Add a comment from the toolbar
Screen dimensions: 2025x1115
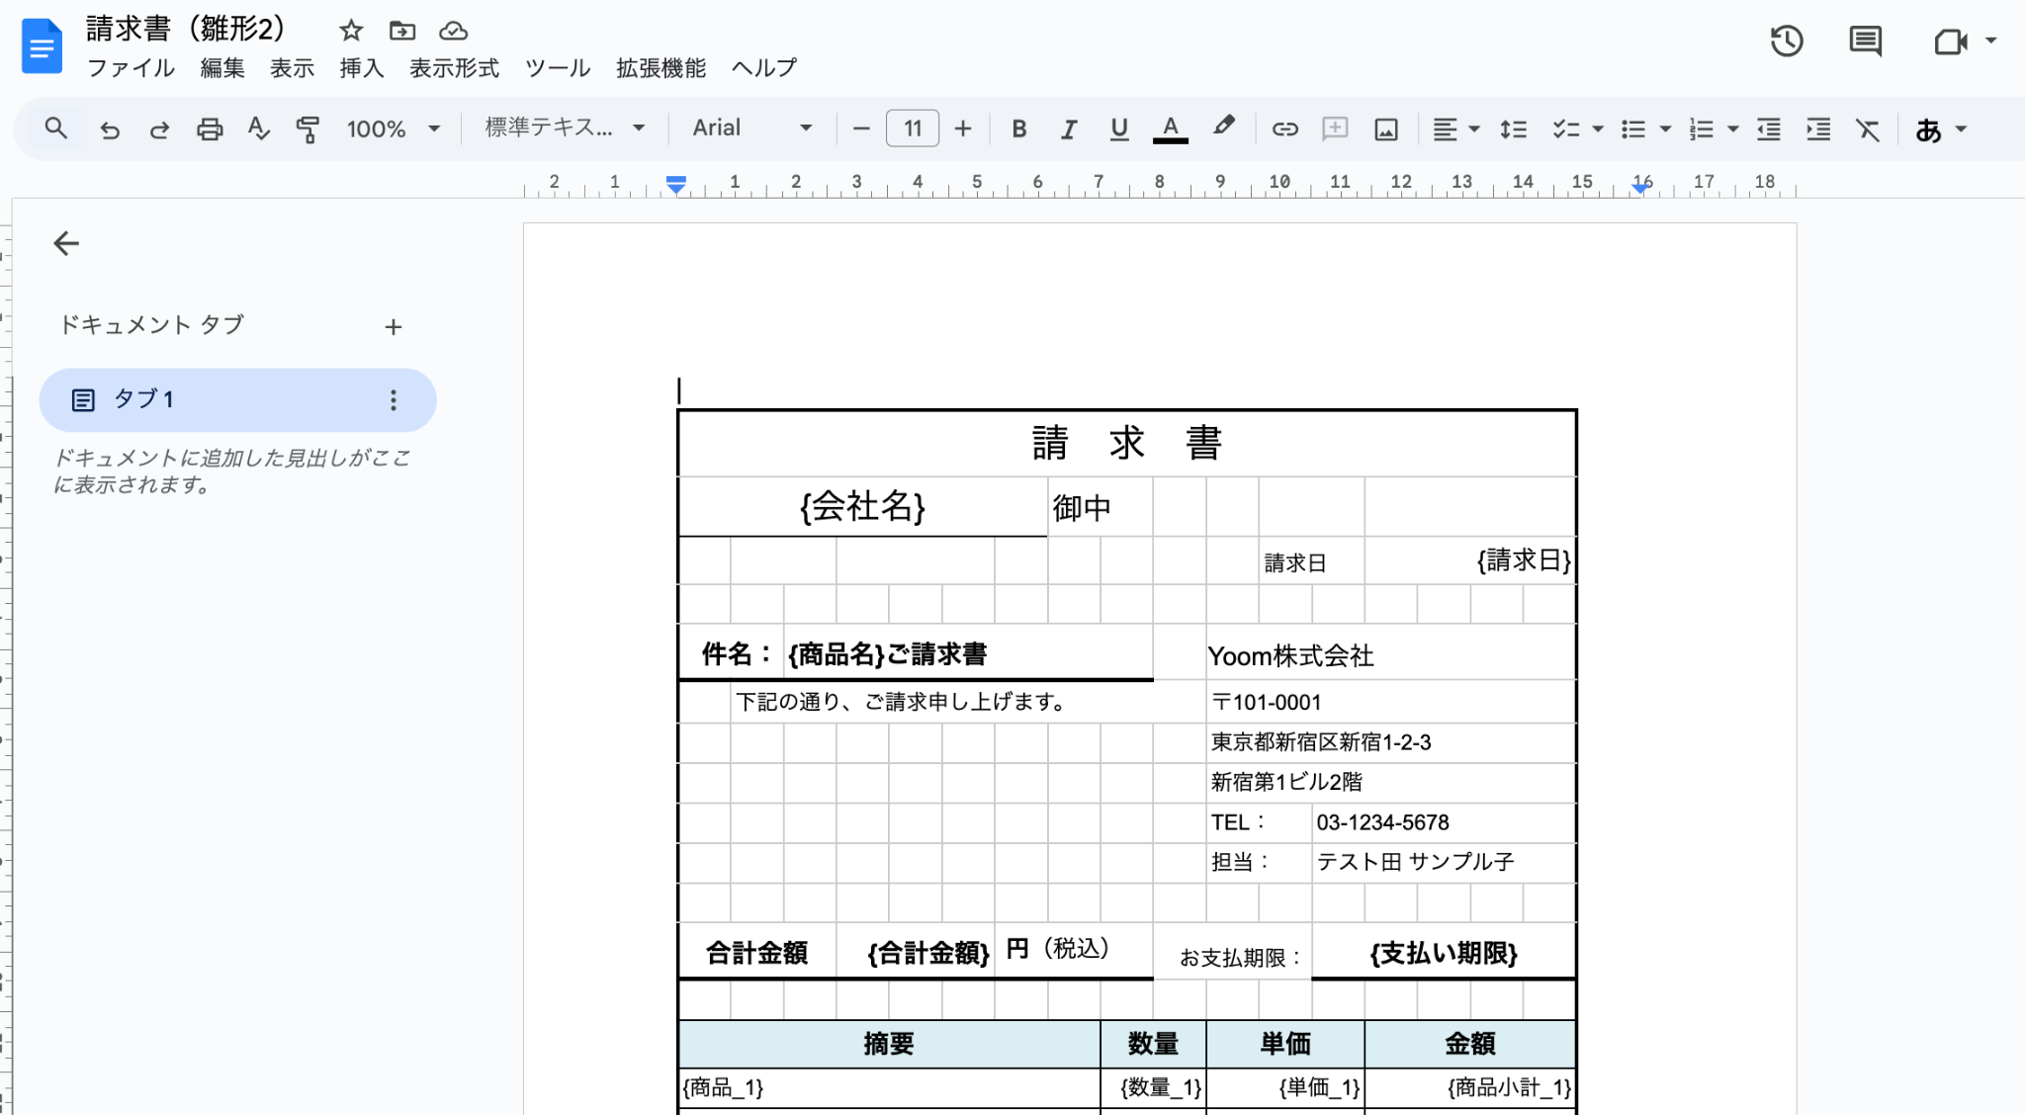1335,129
